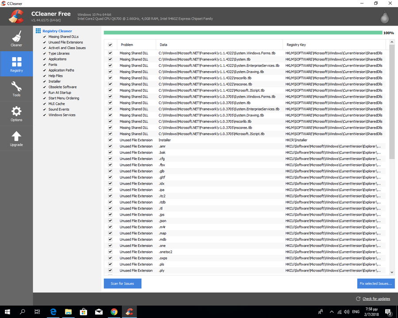Image resolution: width=398 pixels, height=318 pixels.
Task: Open taskbar search magnifier
Action: (23, 312)
